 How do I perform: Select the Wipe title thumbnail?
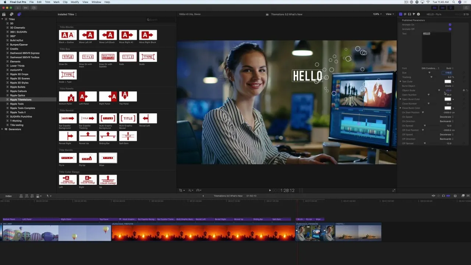(x=108, y=158)
